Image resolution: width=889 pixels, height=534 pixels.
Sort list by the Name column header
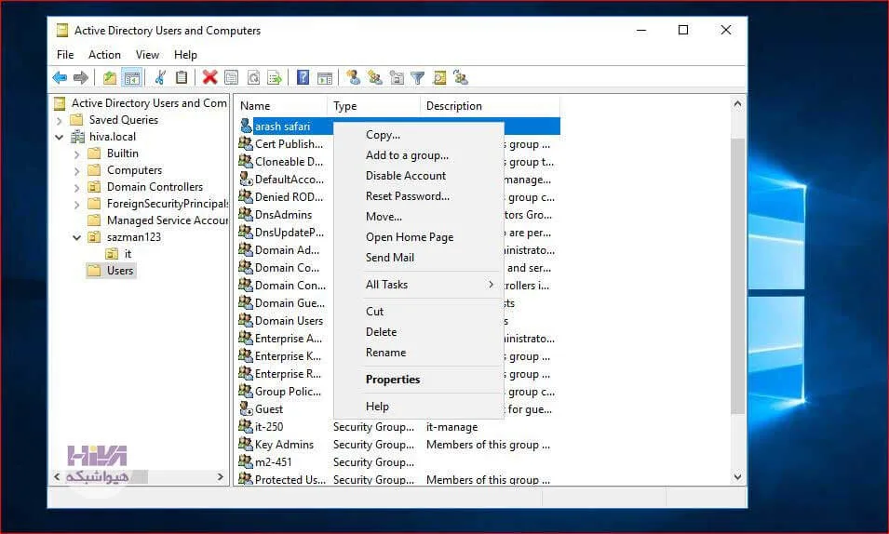click(x=280, y=106)
